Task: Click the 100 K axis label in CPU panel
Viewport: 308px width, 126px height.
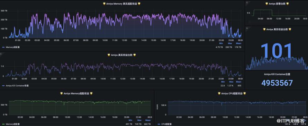Action: [164, 105]
